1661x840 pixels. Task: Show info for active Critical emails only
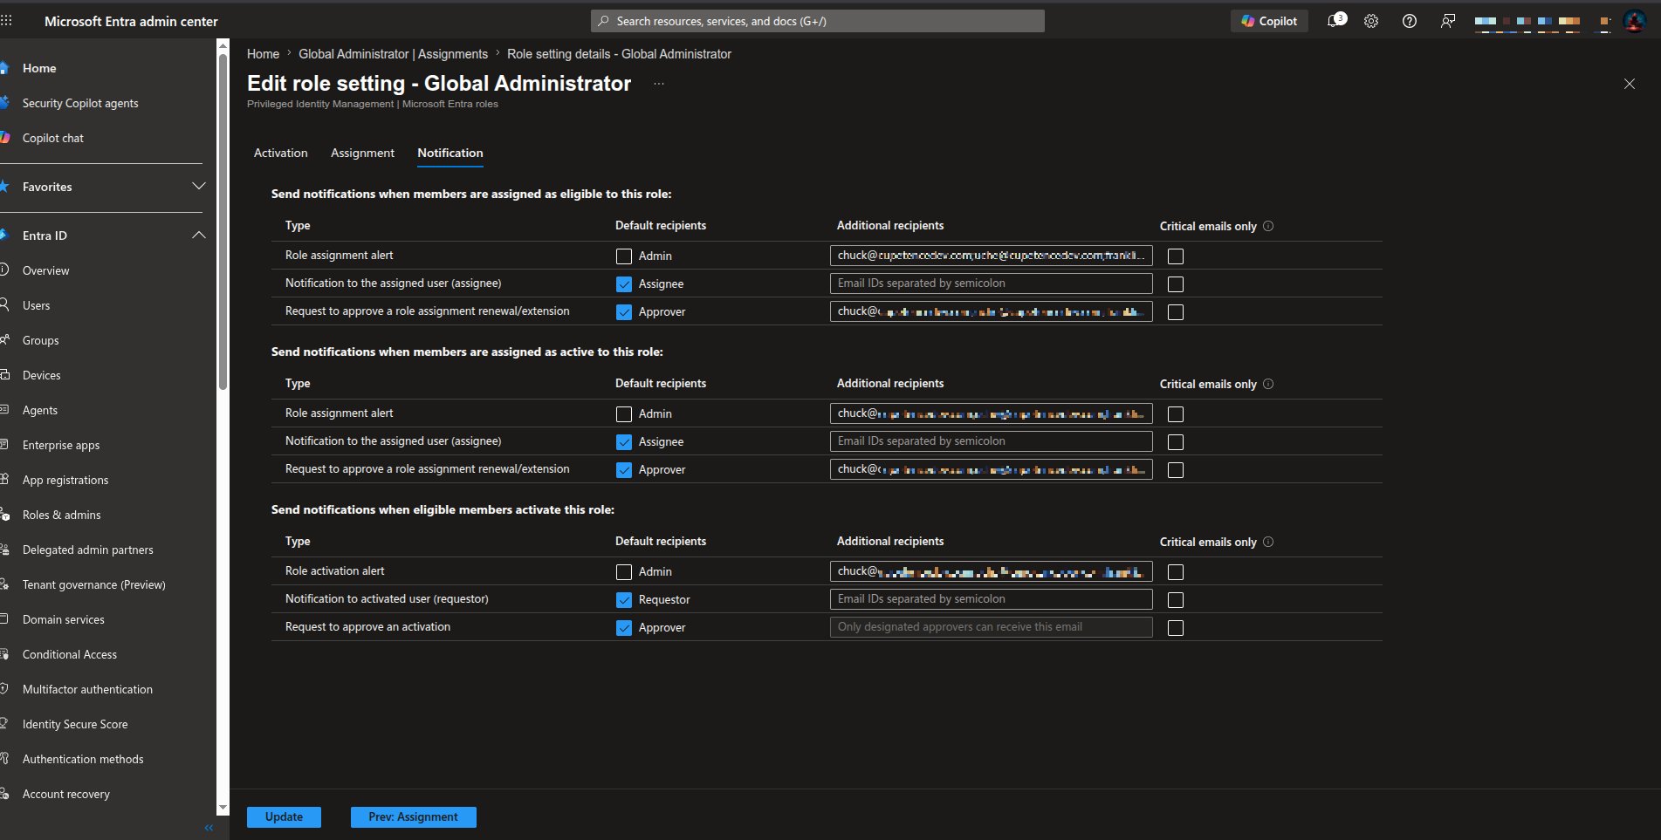point(1268,384)
